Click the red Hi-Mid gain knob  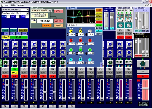point(80,40)
